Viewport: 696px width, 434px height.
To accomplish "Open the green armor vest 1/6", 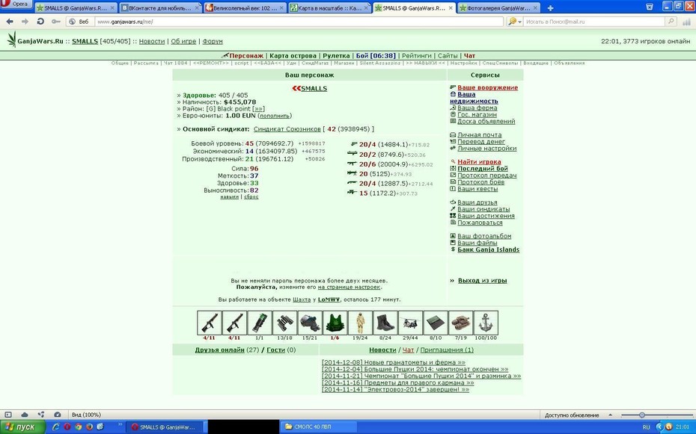I will [x=335, y=323].
